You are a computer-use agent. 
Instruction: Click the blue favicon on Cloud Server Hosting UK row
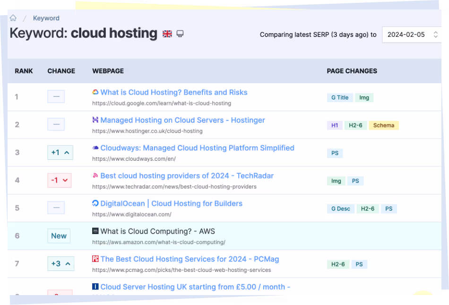coord(95,287)
